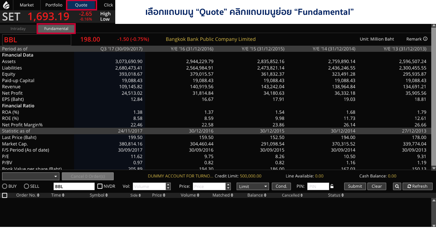
Task: Open the Click menu tab
Action: [x=108, y=5]
